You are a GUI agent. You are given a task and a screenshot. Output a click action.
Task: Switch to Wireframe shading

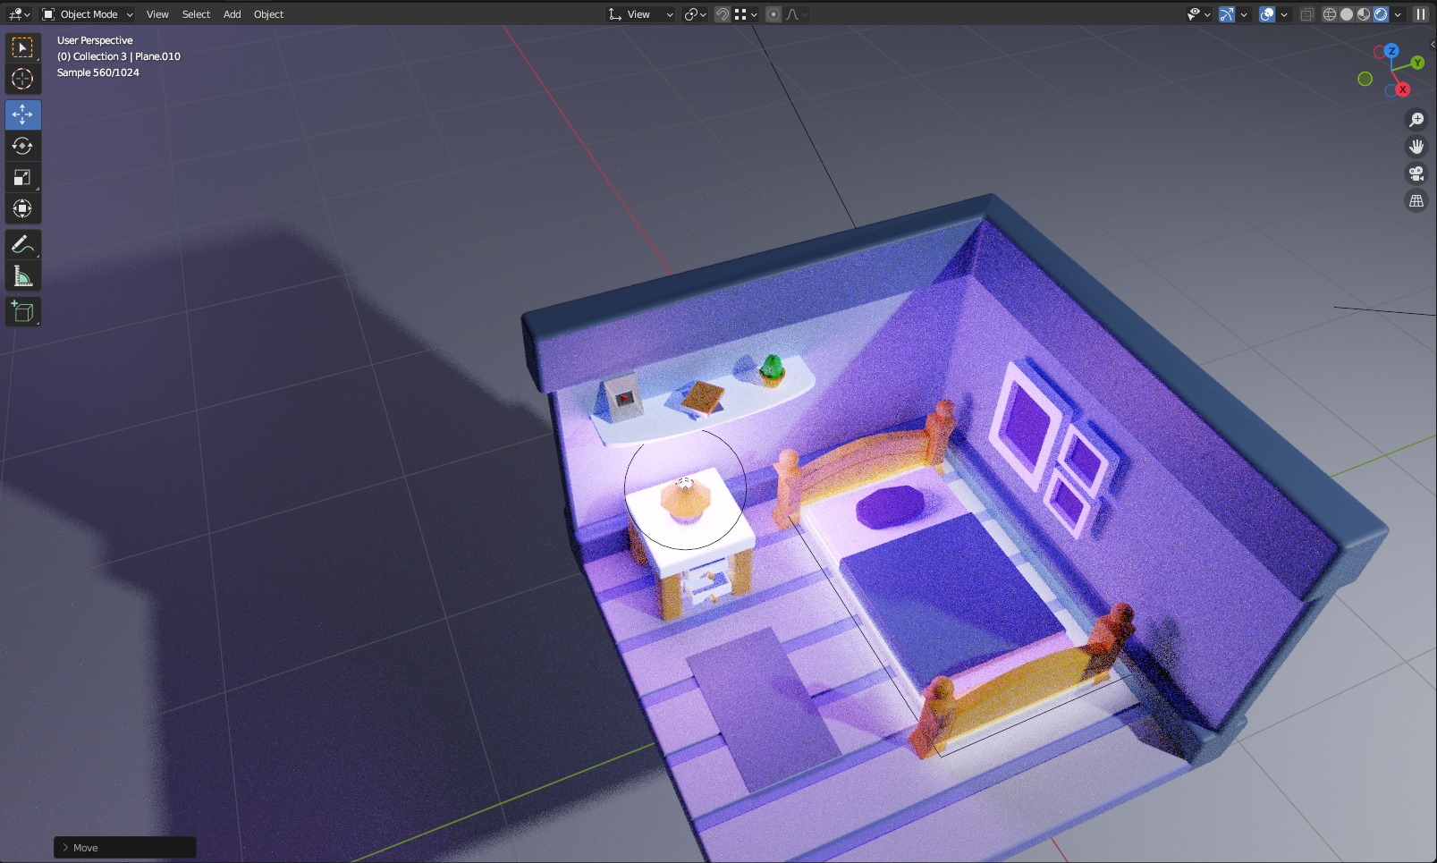tap(1330, 14)
